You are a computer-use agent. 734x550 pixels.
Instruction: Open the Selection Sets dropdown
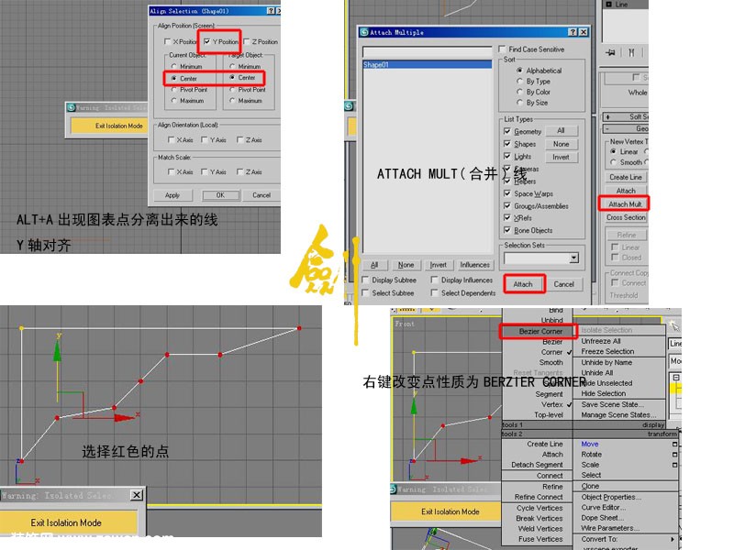(x=574, y=258)
